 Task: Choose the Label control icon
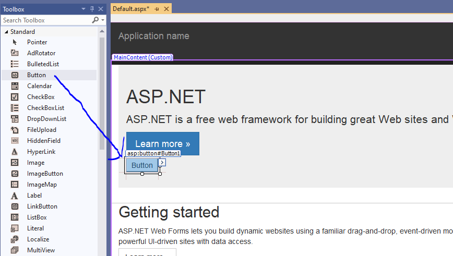click(x=15, y=196)
